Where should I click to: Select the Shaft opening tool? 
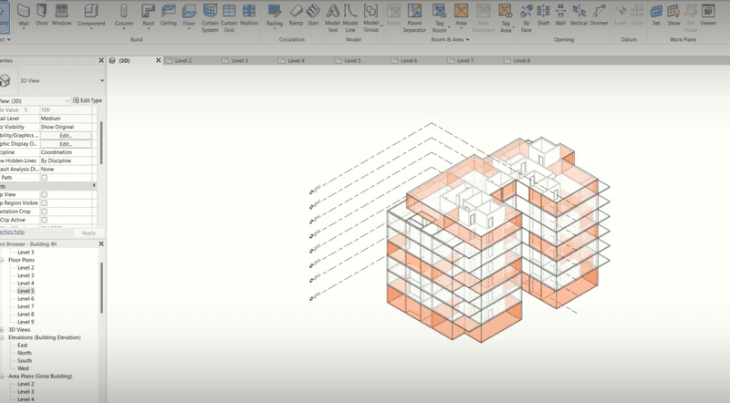543,15
